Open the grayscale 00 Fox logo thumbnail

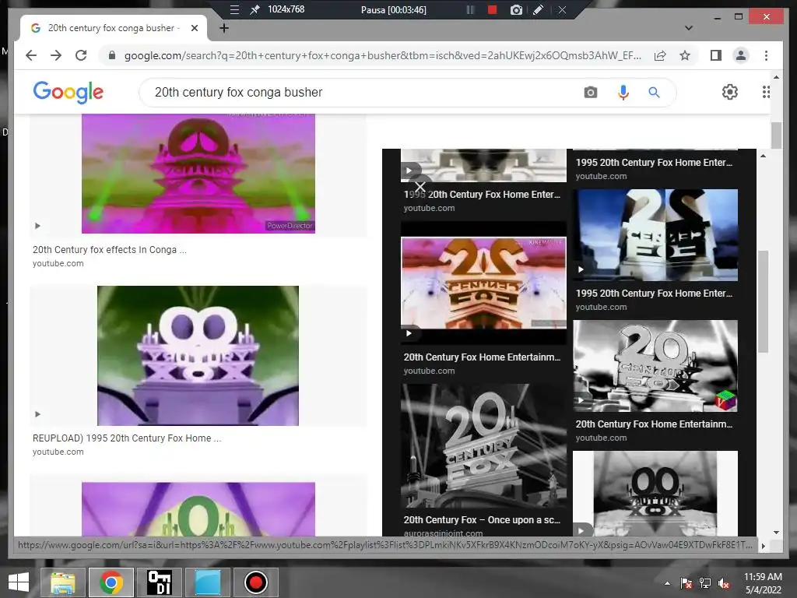tap(655, 493)
